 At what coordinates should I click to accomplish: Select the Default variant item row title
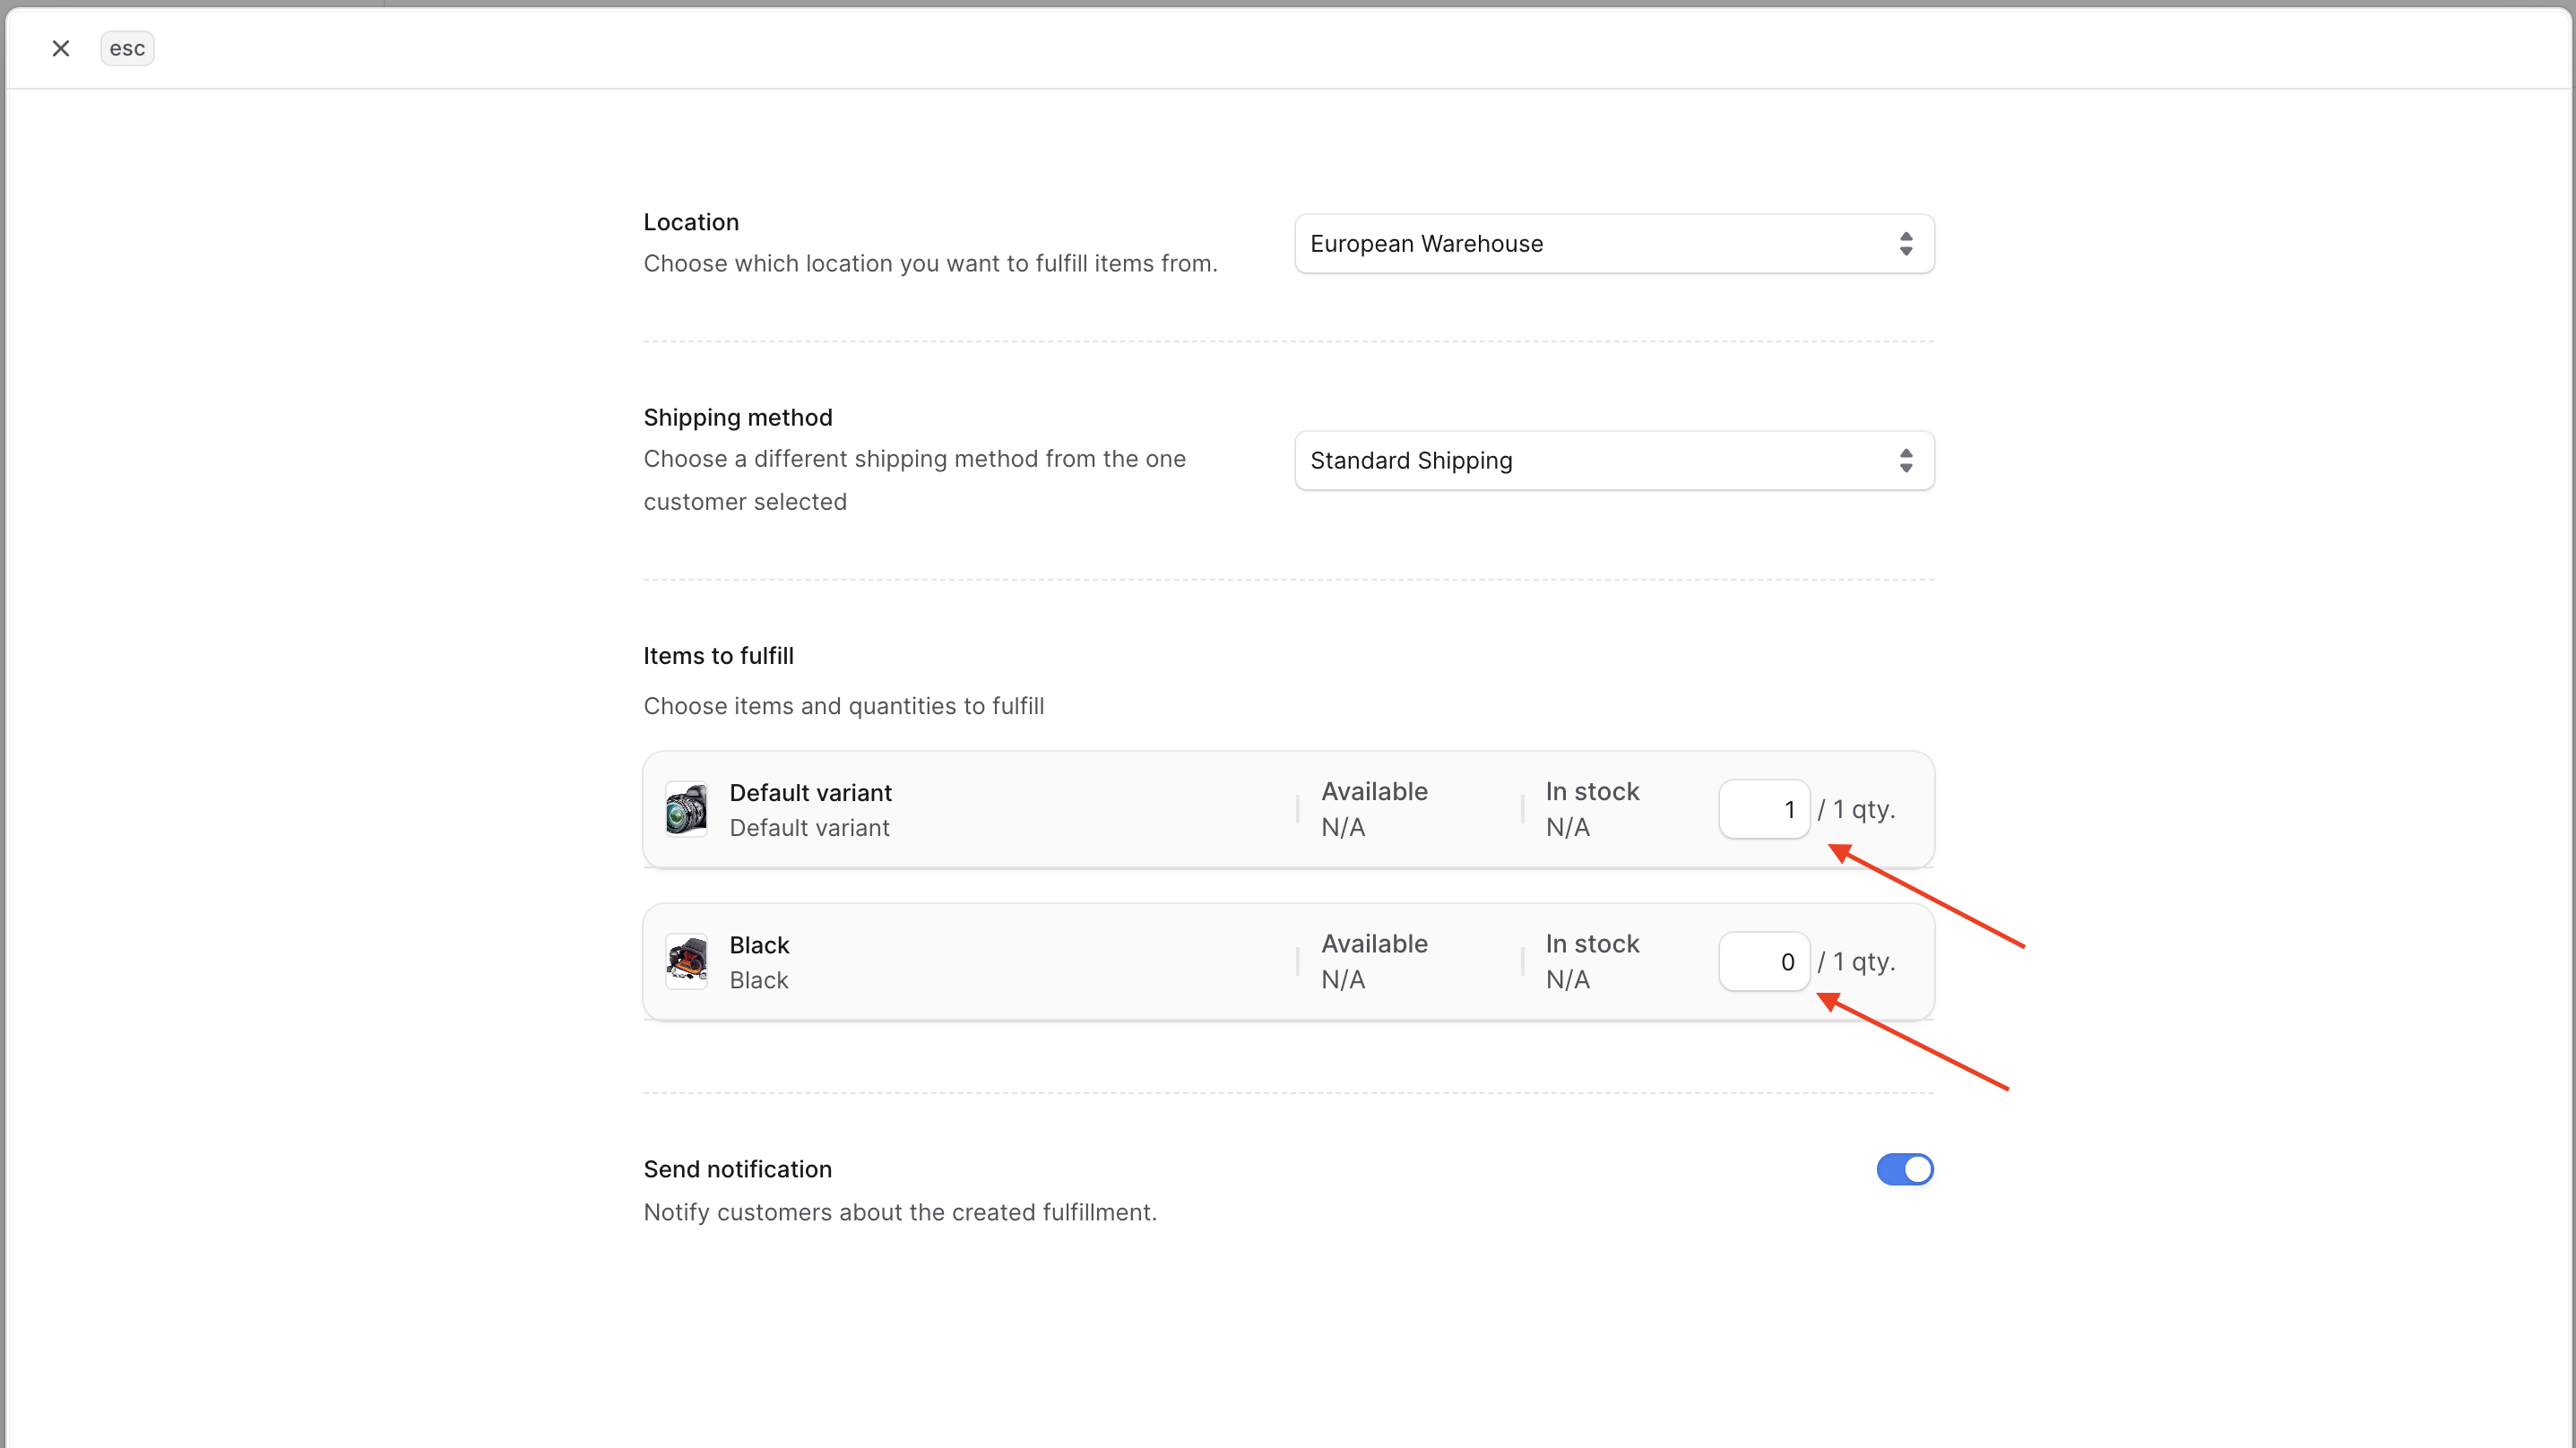coord(810,792)
